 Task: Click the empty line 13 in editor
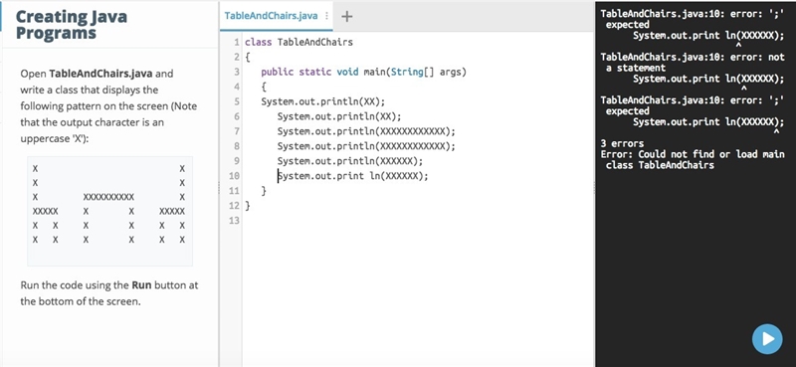point(416,221)
